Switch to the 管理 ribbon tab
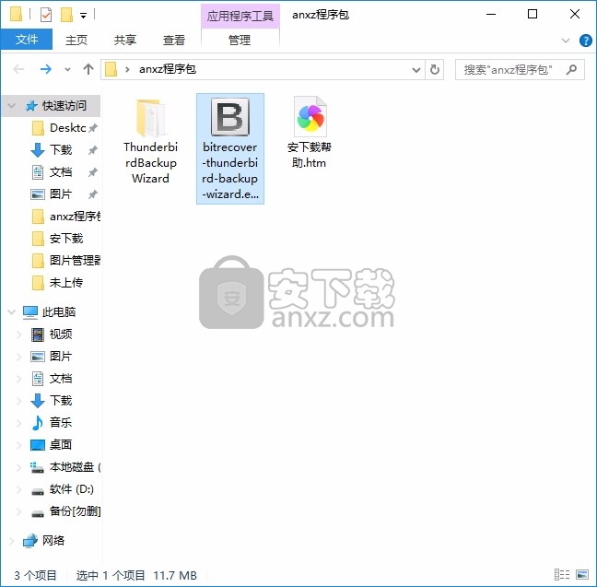 click(240, 40)
